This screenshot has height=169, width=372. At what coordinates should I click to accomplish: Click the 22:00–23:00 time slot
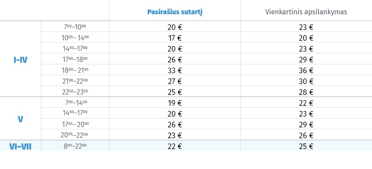click(x=75, y=92)
